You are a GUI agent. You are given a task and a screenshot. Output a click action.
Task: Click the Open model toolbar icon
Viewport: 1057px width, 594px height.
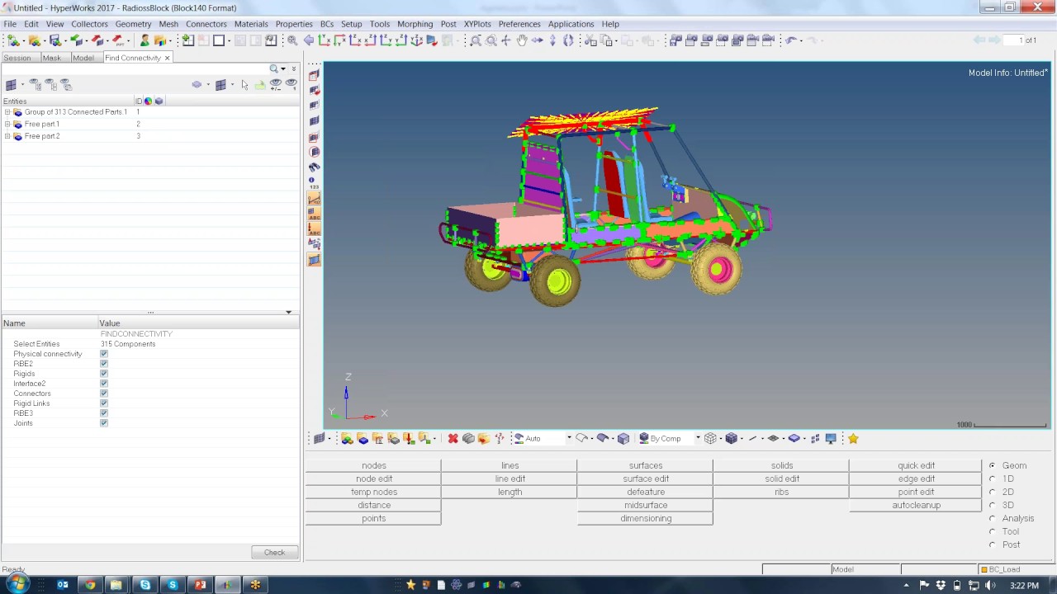click(34, 40)
